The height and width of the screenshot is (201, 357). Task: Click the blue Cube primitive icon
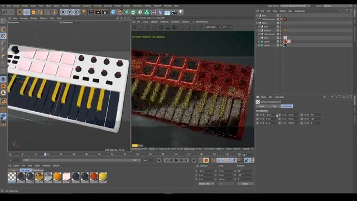click(x=113, y=12)
